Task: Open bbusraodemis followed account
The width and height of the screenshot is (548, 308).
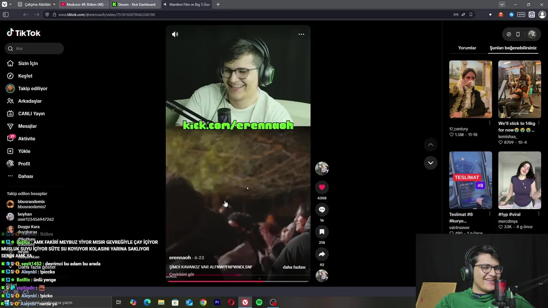Action: click(x=32, y=204)
